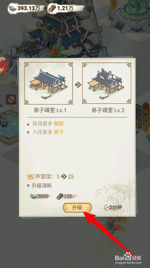The image size is (150, 268).
Task: Tap the red lantern under the pagoda
Action: coord(54,53)
